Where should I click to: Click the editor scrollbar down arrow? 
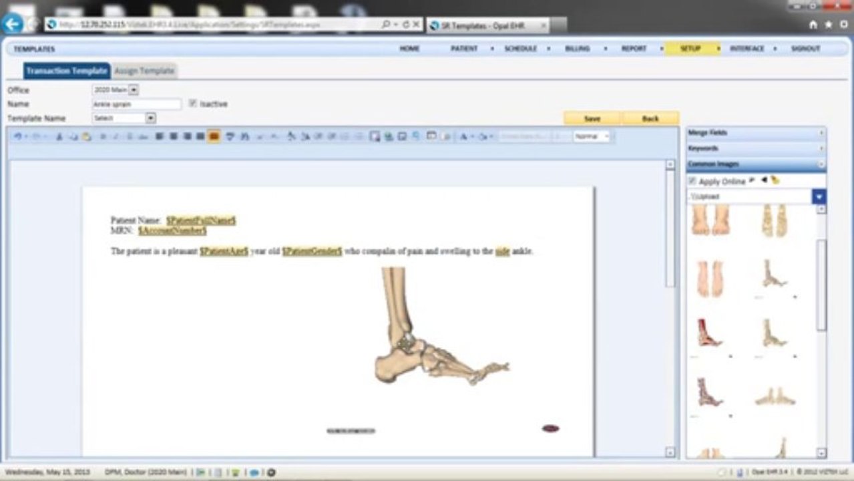click(x=670, y=452)
